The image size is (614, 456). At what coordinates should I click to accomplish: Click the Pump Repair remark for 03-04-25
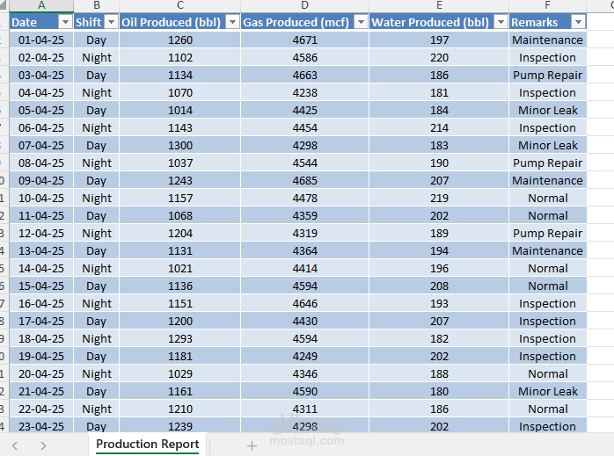coord(547,75)
